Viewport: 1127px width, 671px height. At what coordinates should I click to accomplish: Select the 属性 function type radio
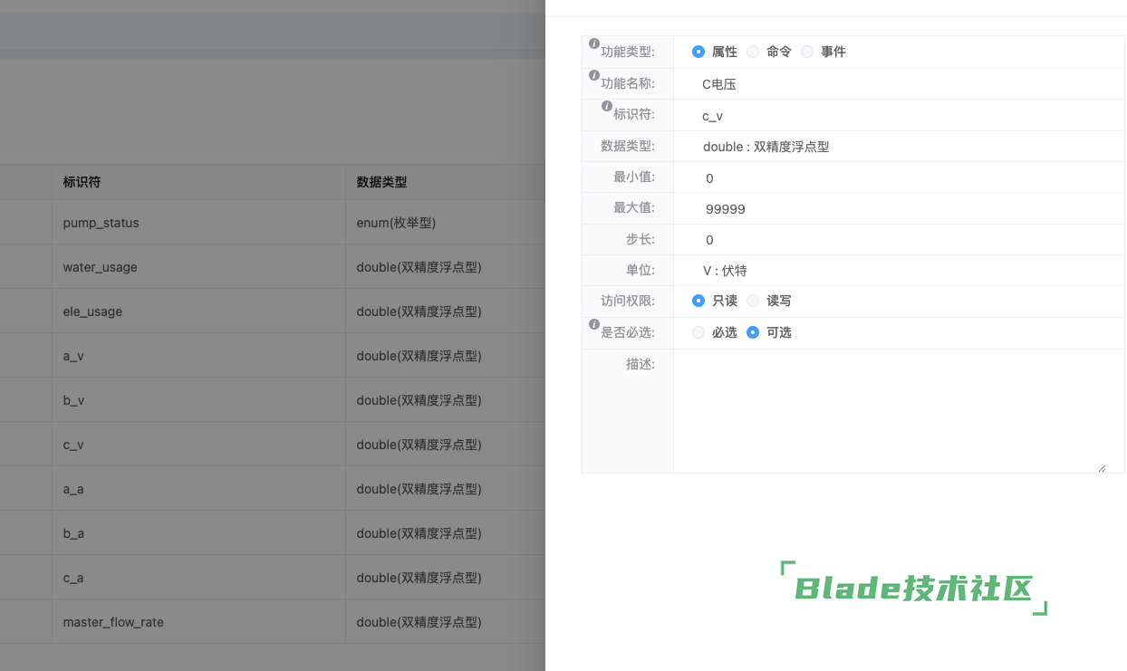coord(698,52)
